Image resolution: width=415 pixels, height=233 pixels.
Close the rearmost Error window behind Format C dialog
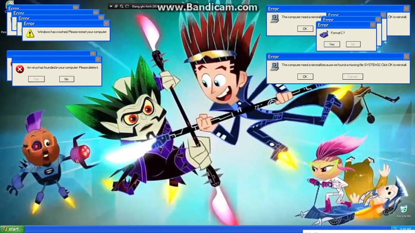point(383,15)
